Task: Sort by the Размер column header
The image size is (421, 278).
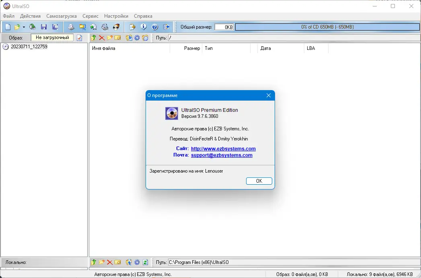Action: click(186, 48)
